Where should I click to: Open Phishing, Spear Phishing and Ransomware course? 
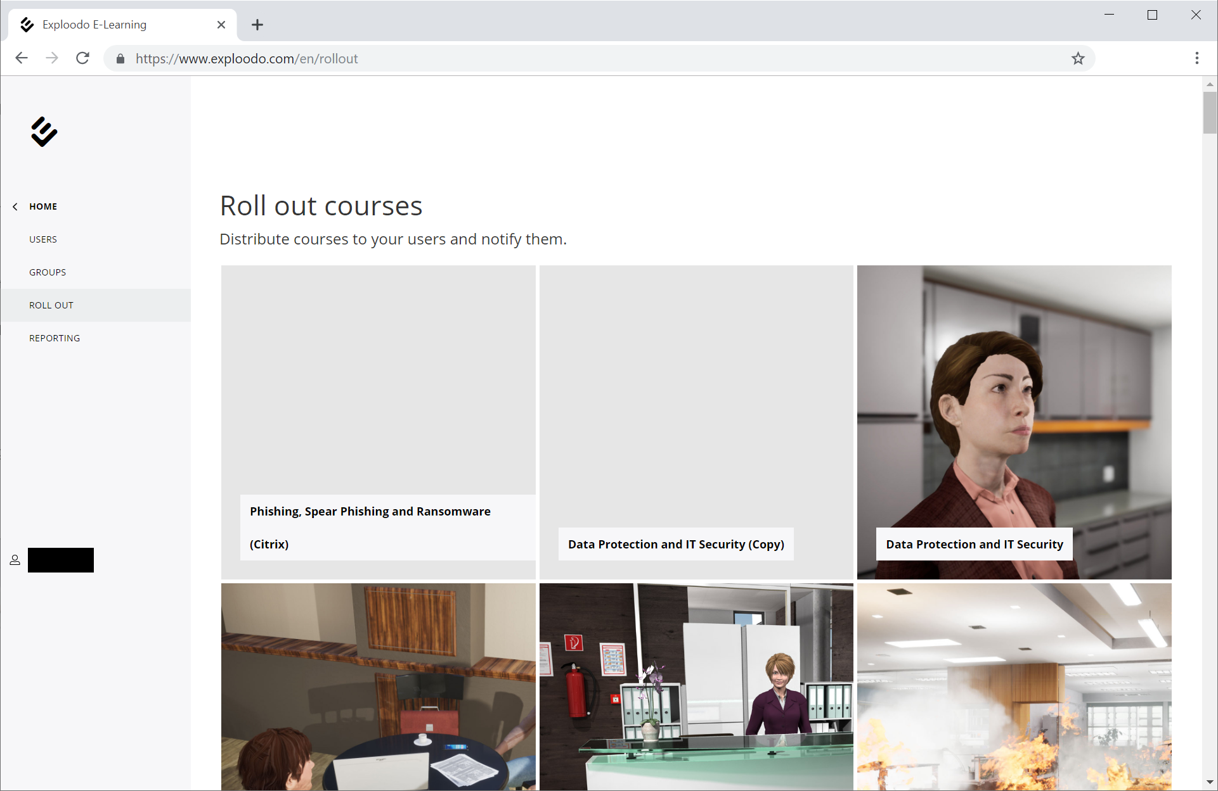(378, 422)
